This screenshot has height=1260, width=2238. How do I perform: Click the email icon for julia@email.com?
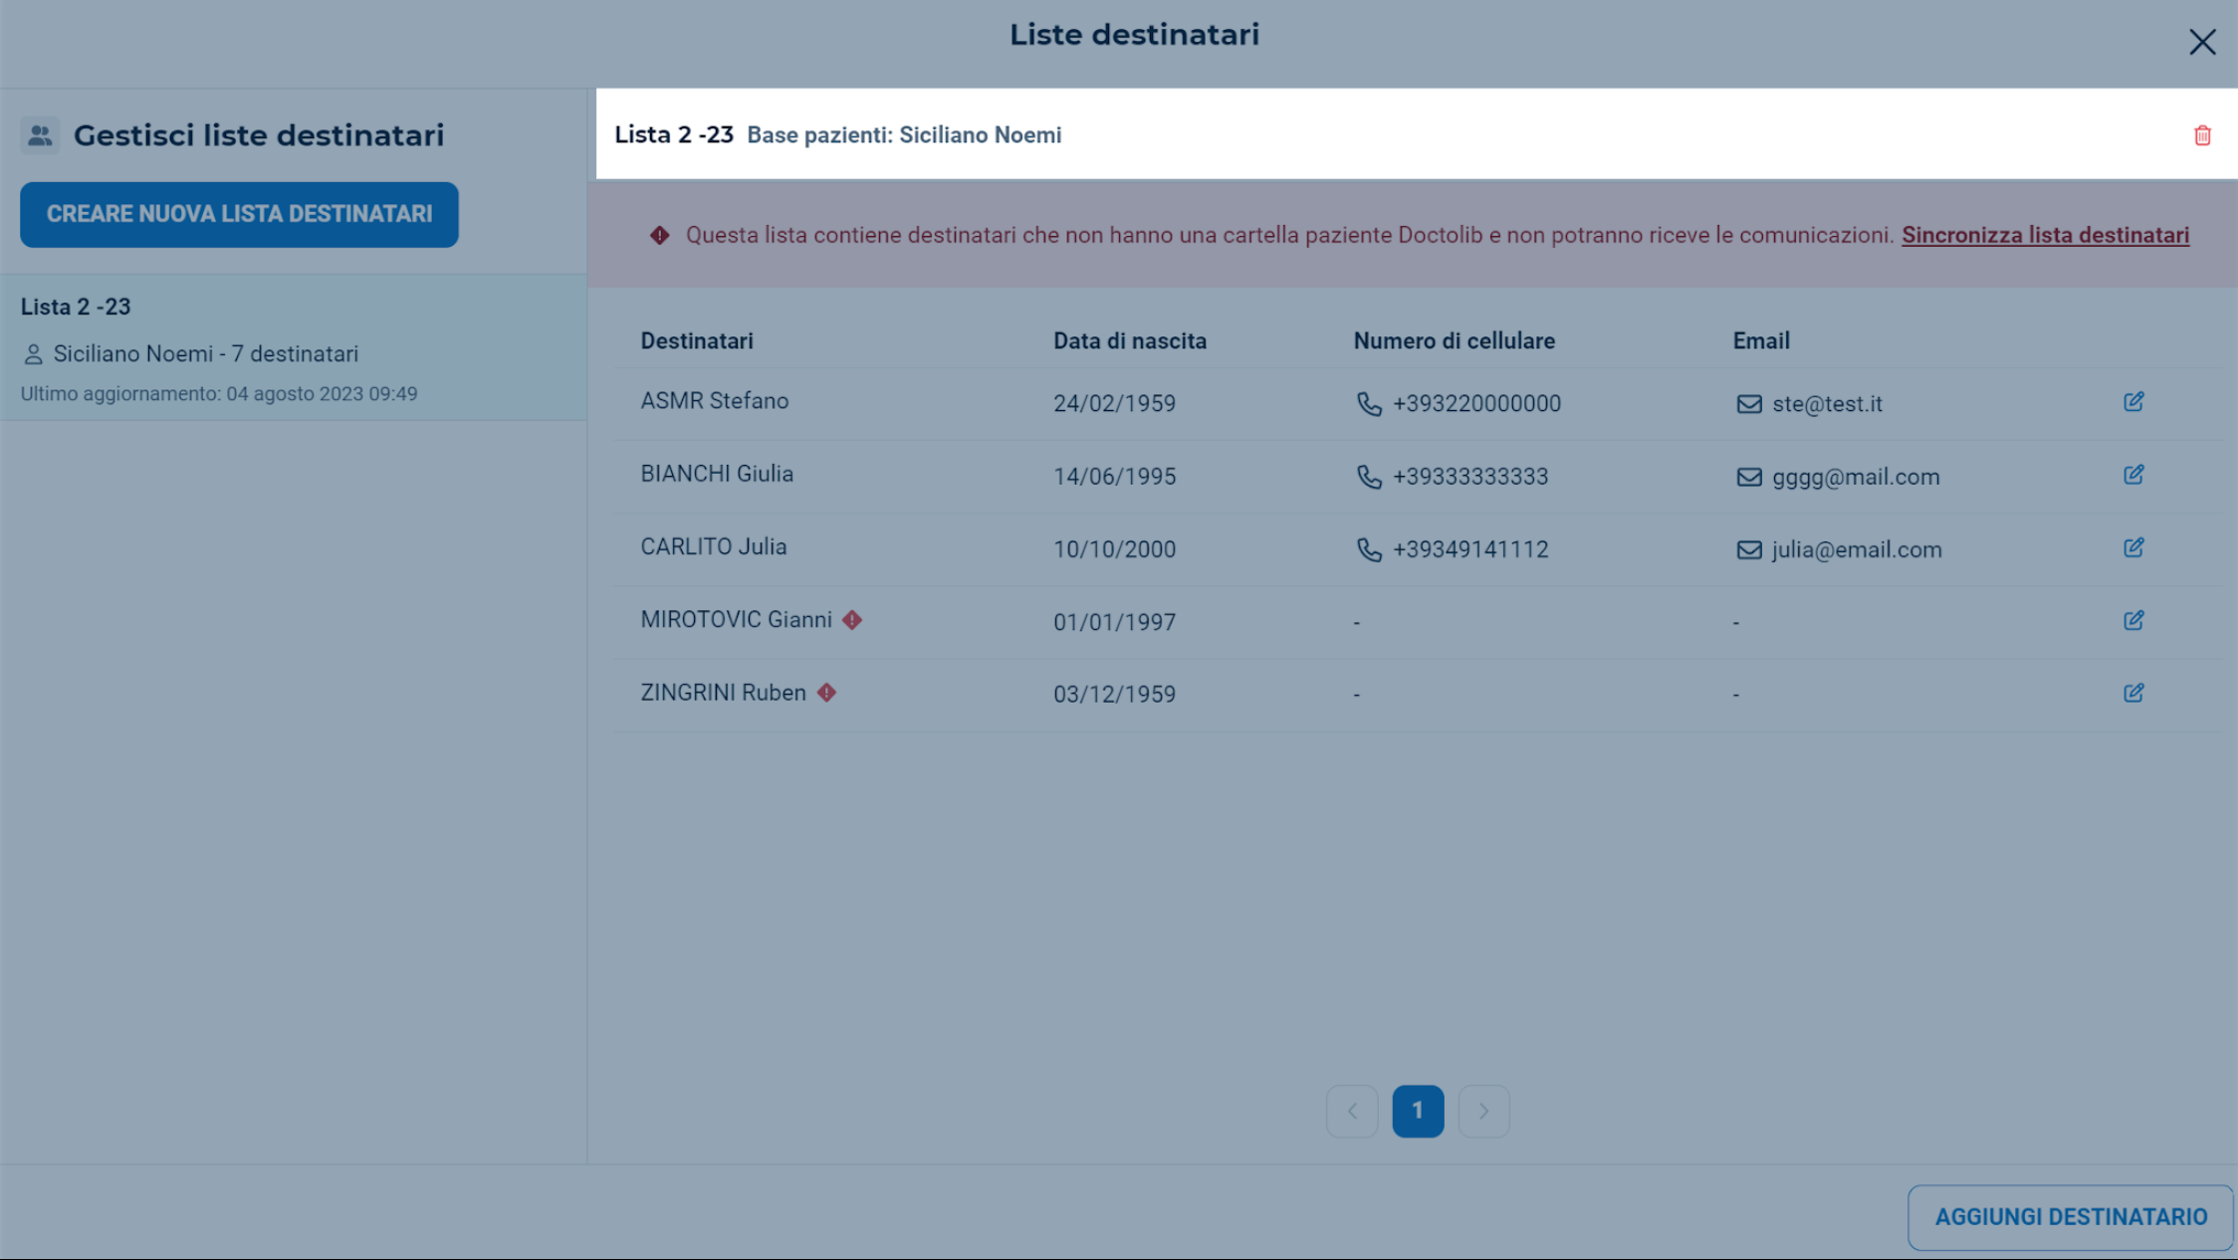coord(1748,549)
